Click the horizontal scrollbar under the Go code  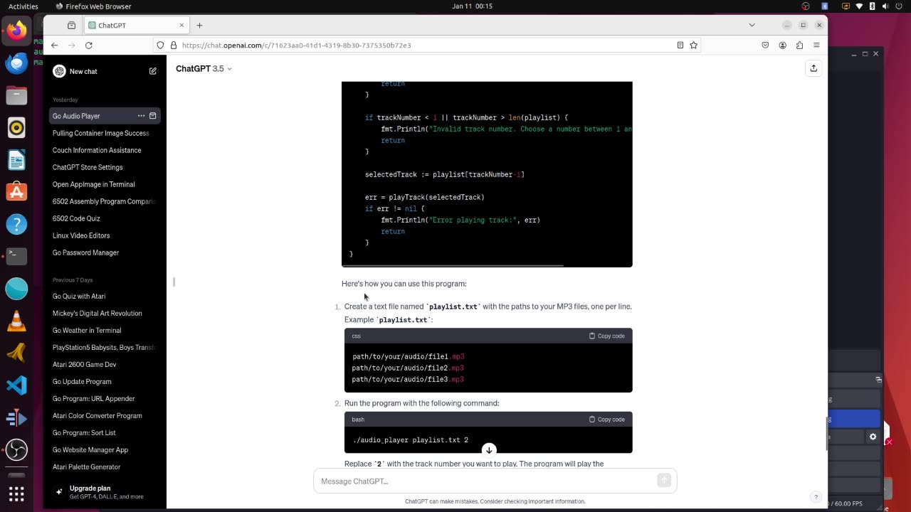coord(453,265)
